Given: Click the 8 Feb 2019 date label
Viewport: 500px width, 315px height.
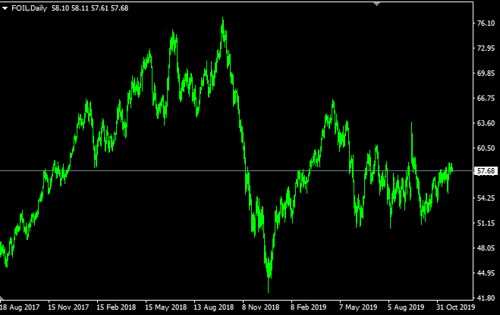Looking at the screenshot, I should click(x=308, y=307).
